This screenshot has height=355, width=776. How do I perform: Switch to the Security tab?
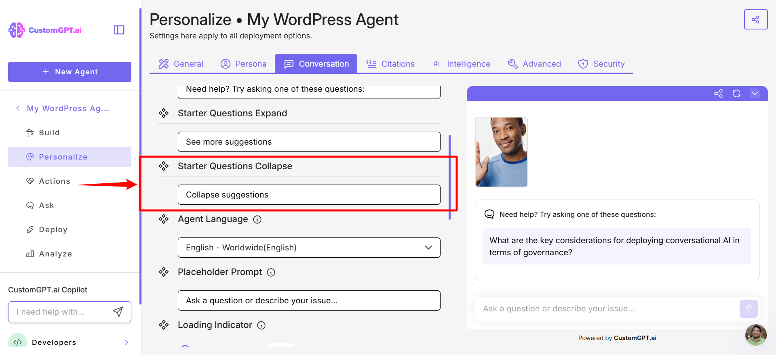pyautogui.click(x=601, y=64)
